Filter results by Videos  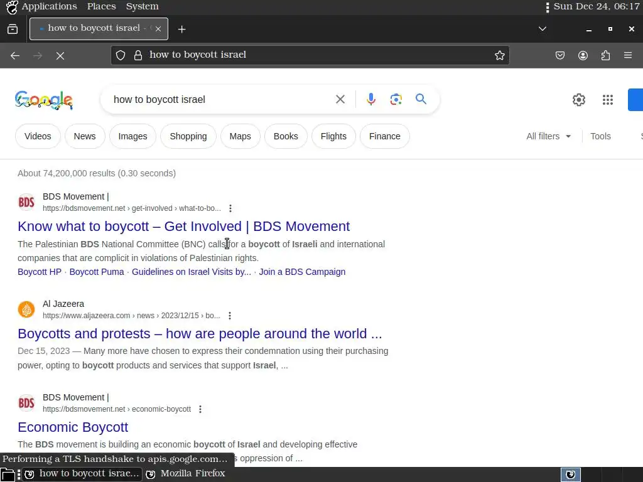(x=38, y=136)
